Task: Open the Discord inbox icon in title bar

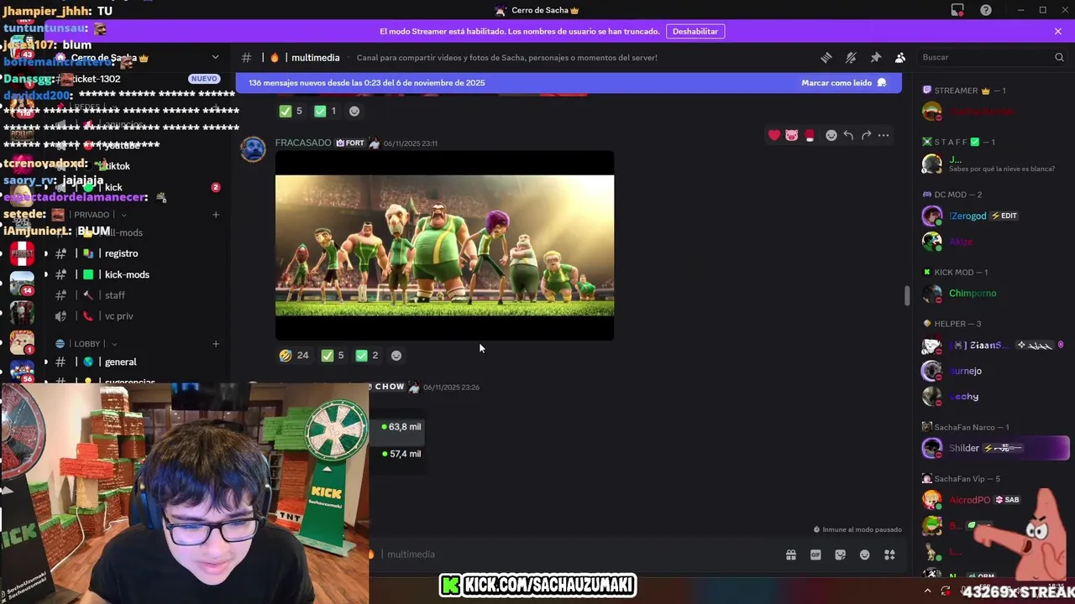Action: pyautogui.click(x=957, y=10)
